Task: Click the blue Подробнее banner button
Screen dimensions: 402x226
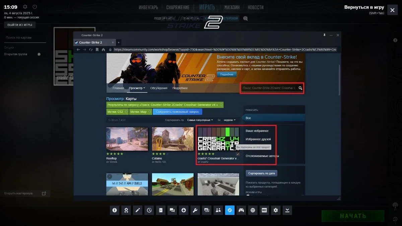Action: [x=227, y=74]
